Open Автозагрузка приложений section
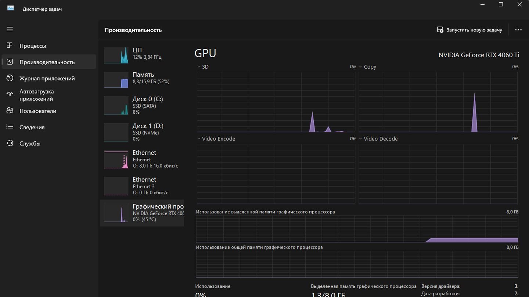 click(49, 95)
